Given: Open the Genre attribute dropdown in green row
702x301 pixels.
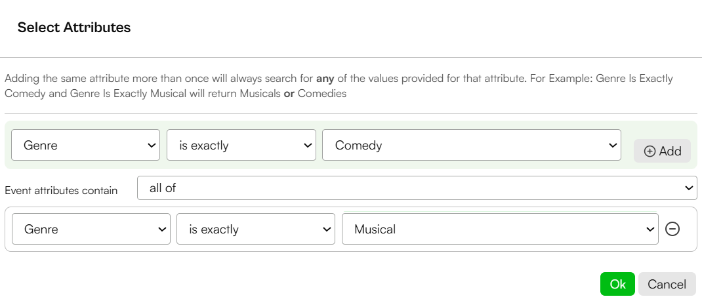Looking at the screenshot, I should [x=85, y=145].
